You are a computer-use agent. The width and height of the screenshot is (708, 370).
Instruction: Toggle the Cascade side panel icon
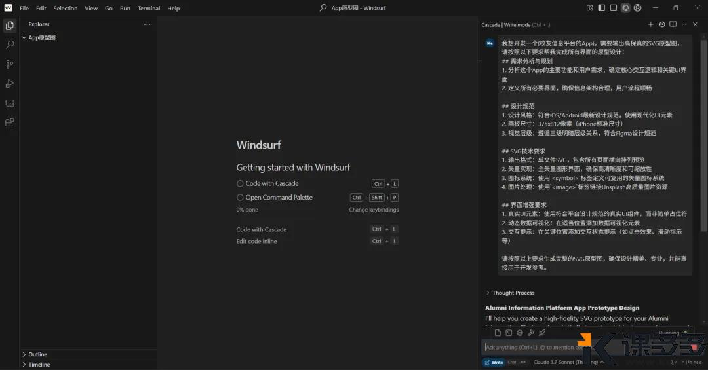625,8
